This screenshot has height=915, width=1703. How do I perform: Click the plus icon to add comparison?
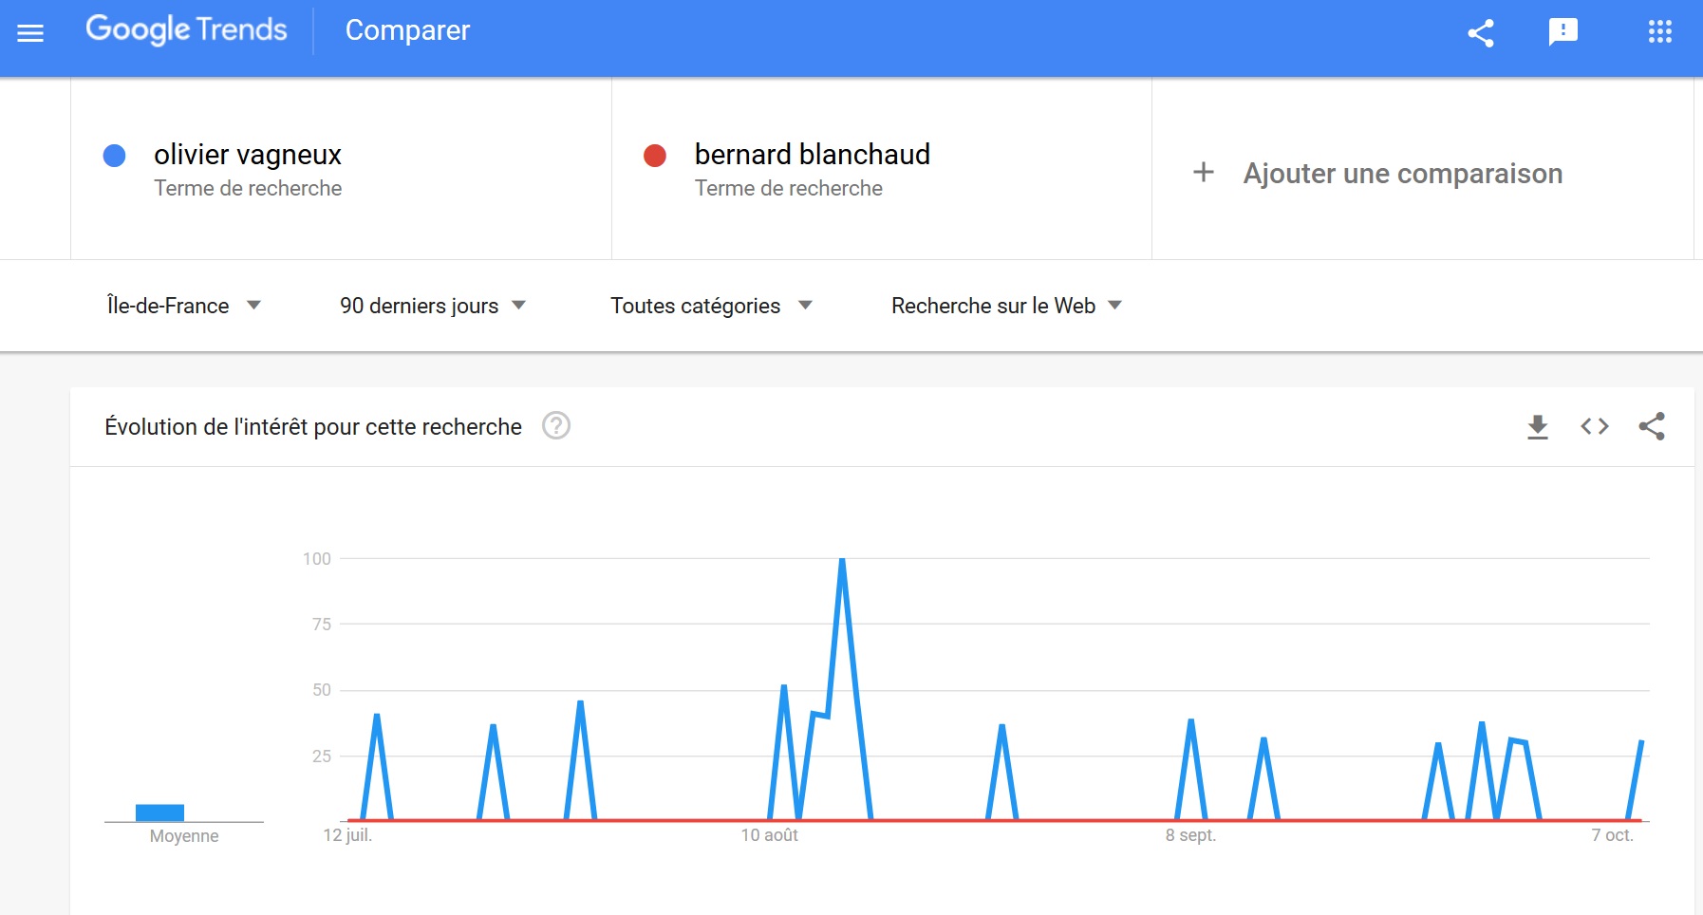click(x=1204, y=173)
